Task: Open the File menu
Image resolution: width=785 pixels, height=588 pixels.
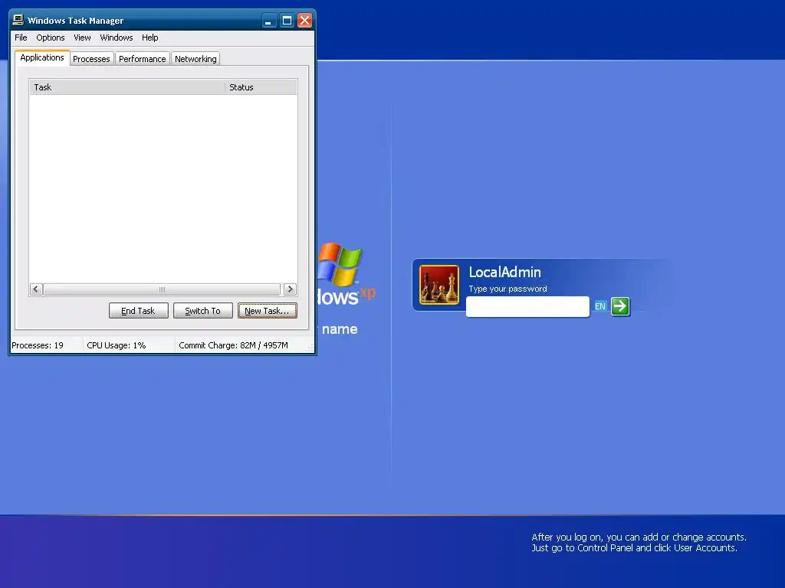Action: coord(21,38)
